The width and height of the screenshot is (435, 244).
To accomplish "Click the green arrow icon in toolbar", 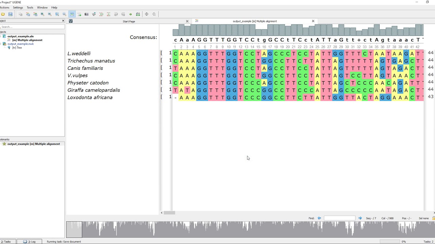I will [130, 14].
